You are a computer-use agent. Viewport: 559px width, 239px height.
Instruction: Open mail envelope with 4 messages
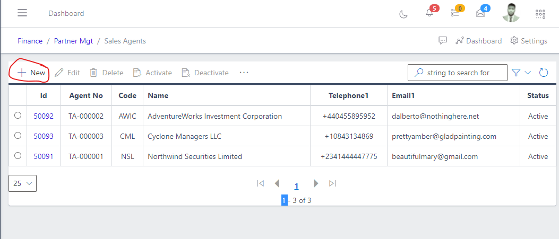pyautogui.click(x=480, y=13)
